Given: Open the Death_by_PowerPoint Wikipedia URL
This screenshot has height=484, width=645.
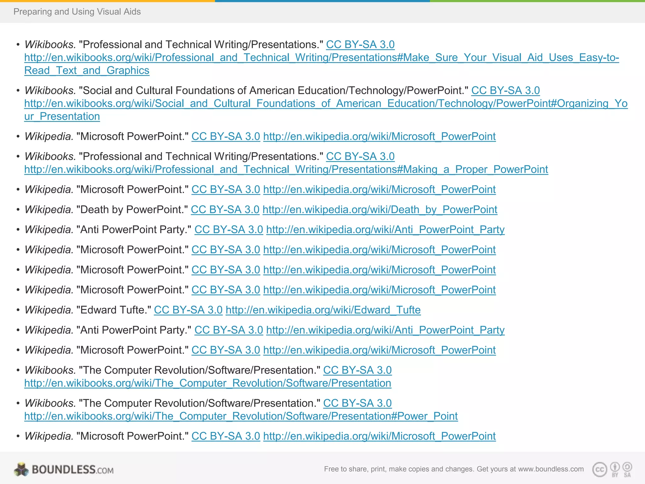Looking at the screenshot, I should (380, 210).
